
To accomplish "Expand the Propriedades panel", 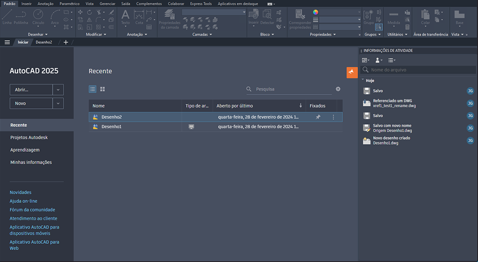I will (x=322, y=34).
